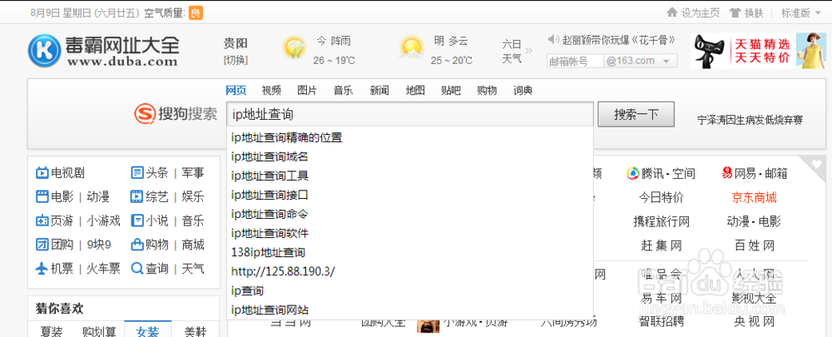
Task: Click the 邮箱帐号 email input field
Action: click(575, 61)
